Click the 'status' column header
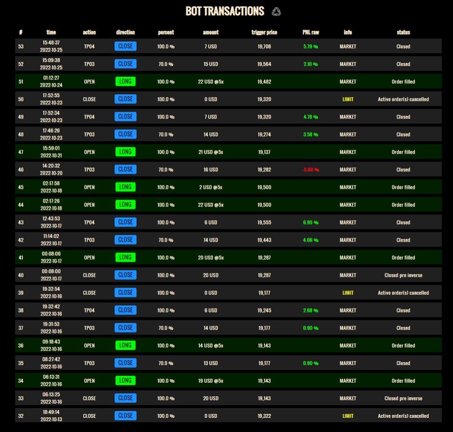The width and height of the screenshot is (453, 432). point(403,32)
